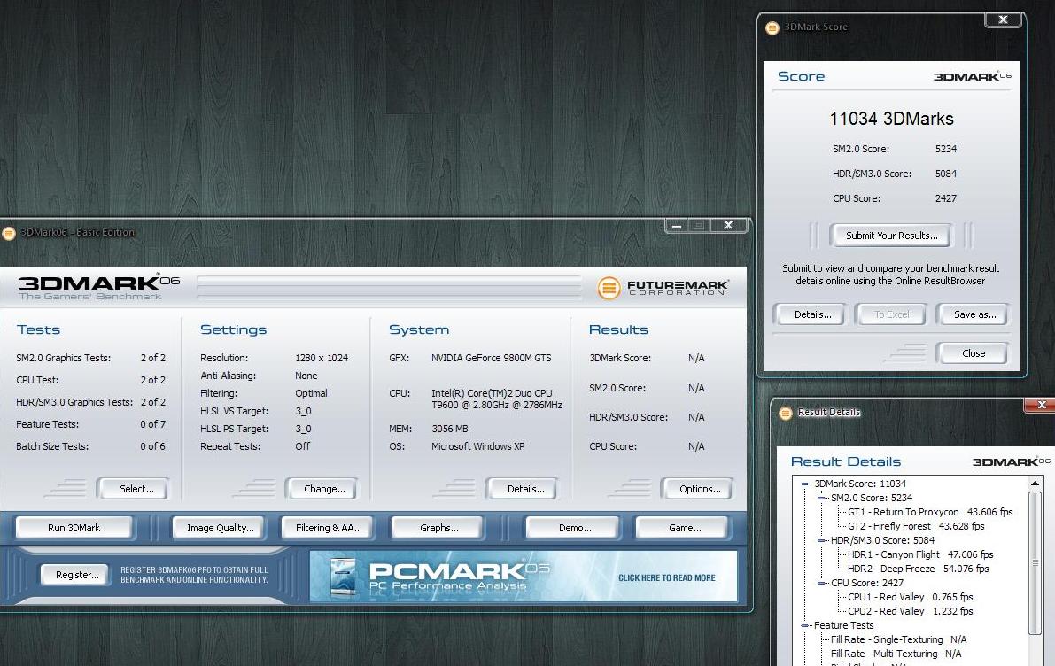
Task: Click the 3056 MB memory value
Action: [449, 429]
